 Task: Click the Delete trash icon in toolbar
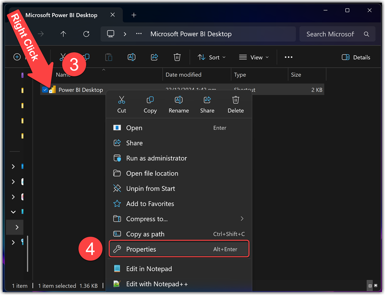tap(177, 57)
